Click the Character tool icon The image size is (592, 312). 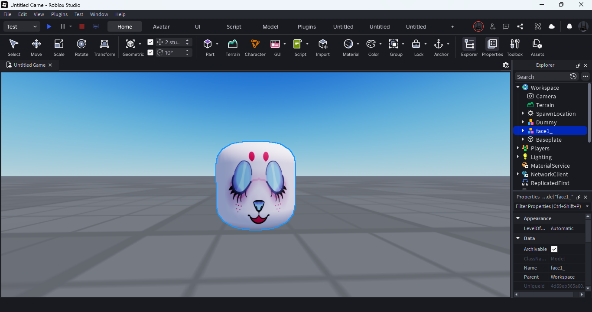255,48
